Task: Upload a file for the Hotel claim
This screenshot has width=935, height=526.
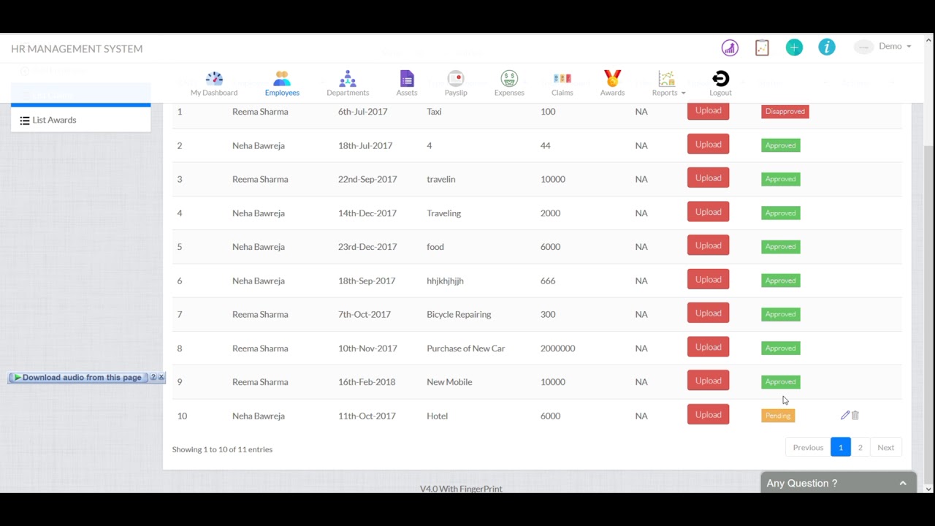Action: 708,415
